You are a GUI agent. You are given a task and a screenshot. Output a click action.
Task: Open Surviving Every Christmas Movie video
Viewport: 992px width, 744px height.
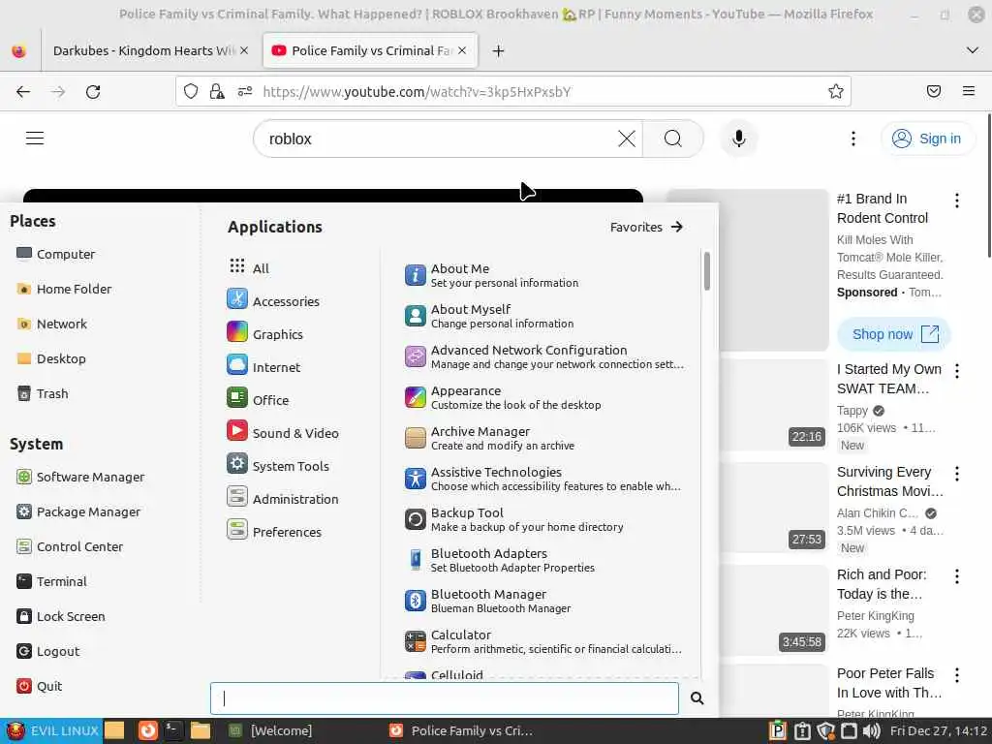tap(889, 481)
